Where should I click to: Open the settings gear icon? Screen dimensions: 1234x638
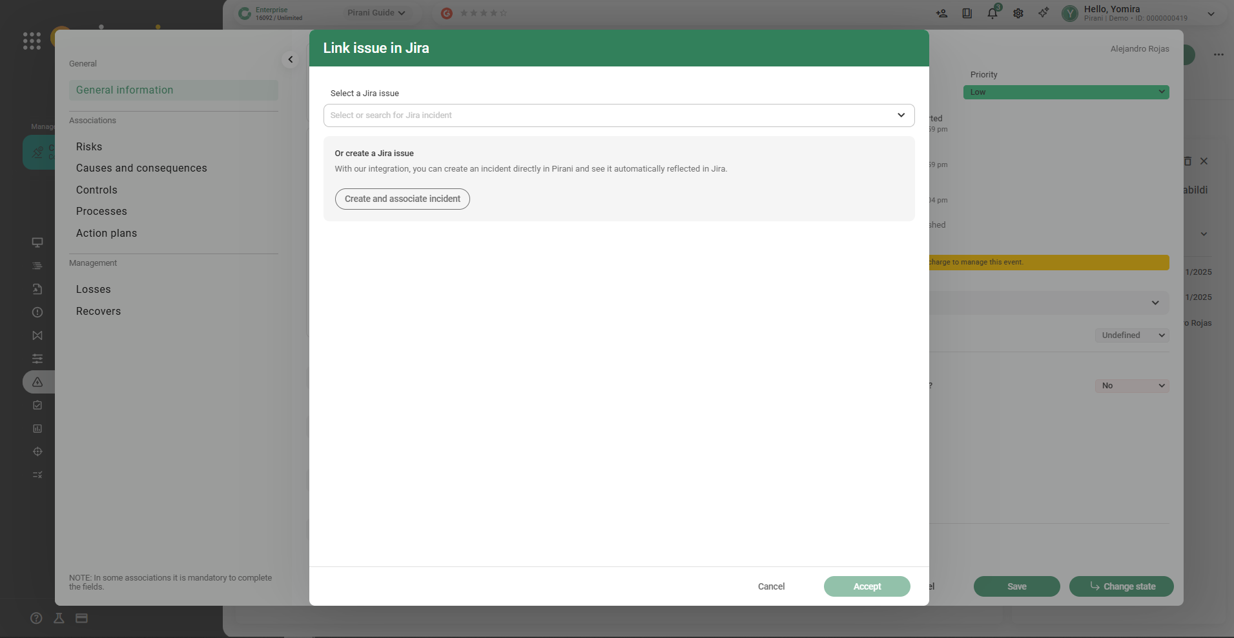(1018, 13)
